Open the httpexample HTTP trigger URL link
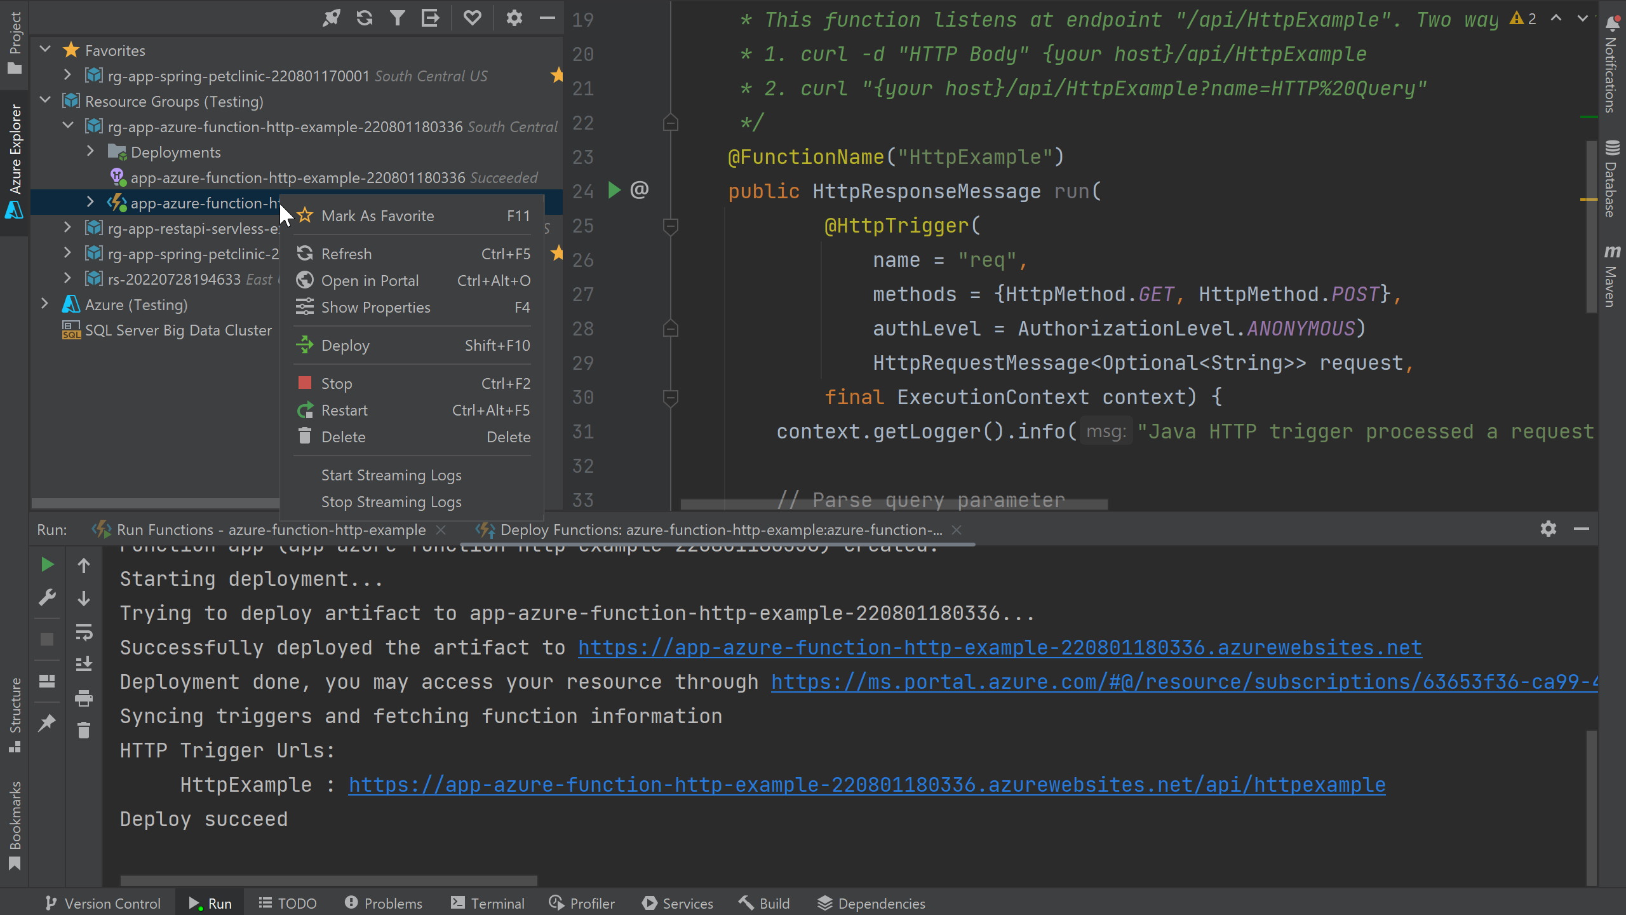Screen dimensions: 1626x915 point(866,785)
